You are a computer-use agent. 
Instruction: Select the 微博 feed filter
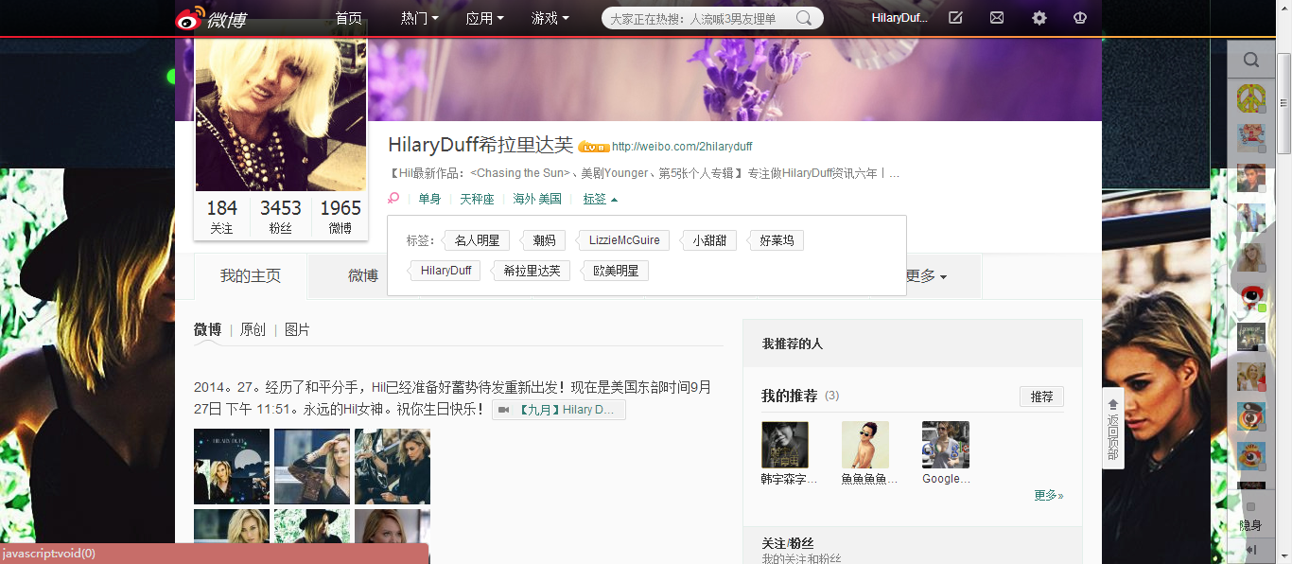pos(207,329)
